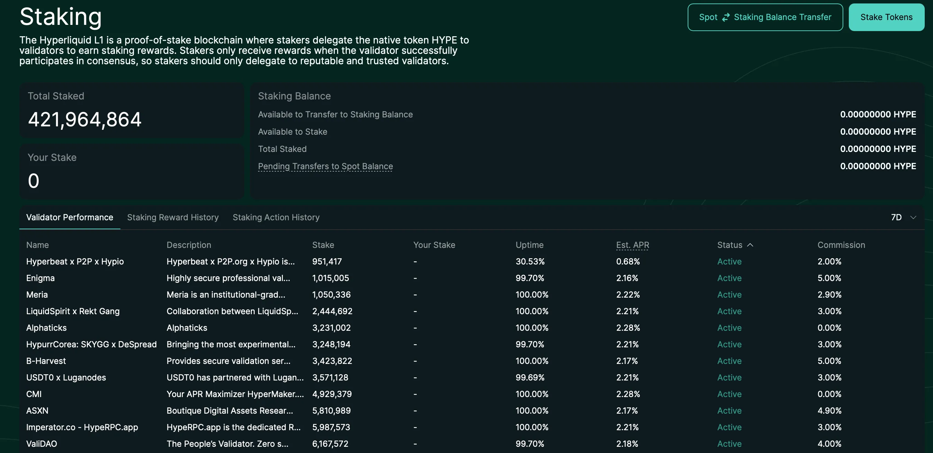Click description 'Your APR Maximizer HyperMaker....'
Screen dimensions: 933x453
click(x=235, y=394)
